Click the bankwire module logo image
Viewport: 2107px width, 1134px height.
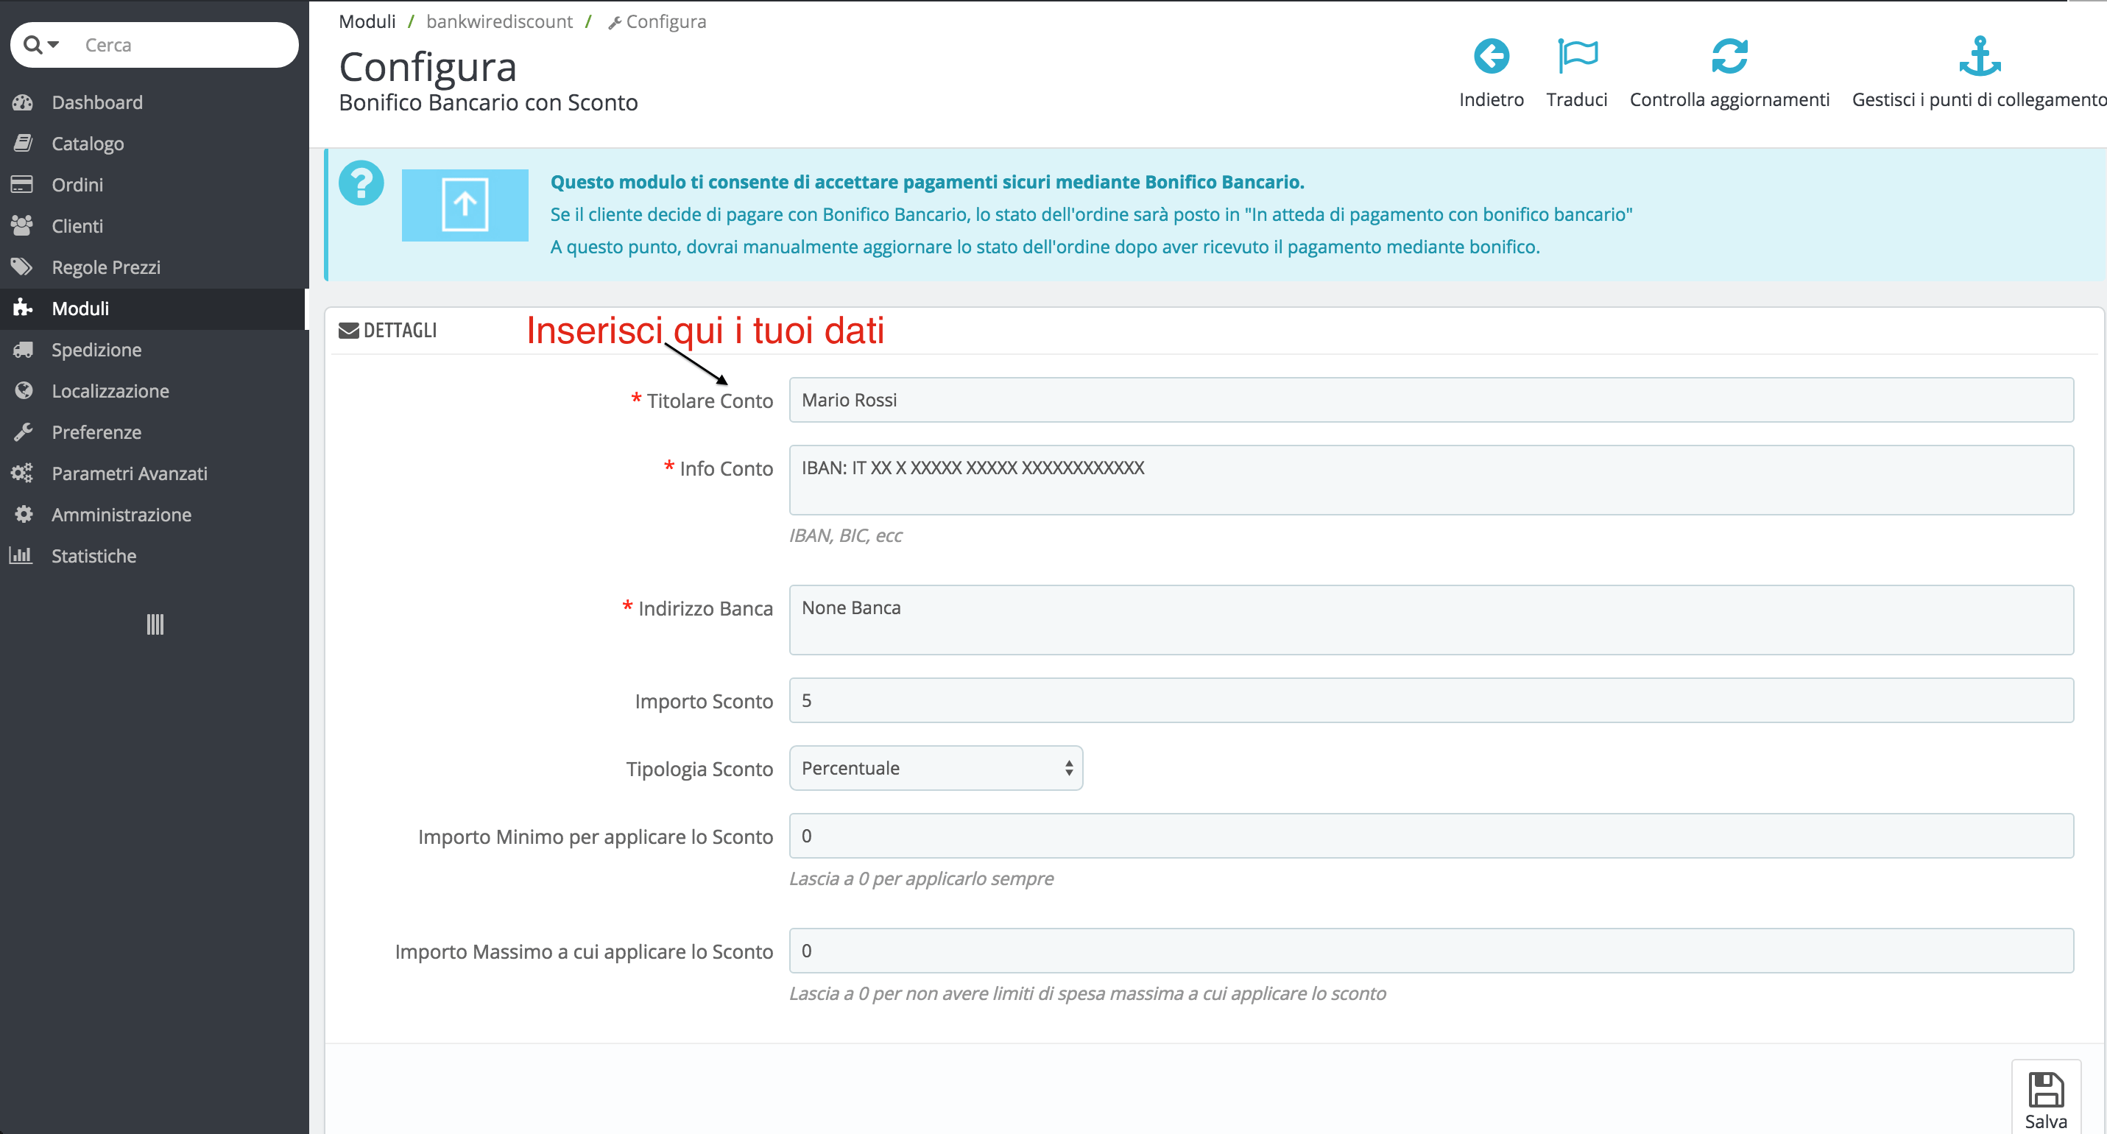[465, 205]
